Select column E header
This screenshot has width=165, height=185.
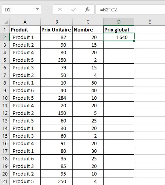click(149, 22)
